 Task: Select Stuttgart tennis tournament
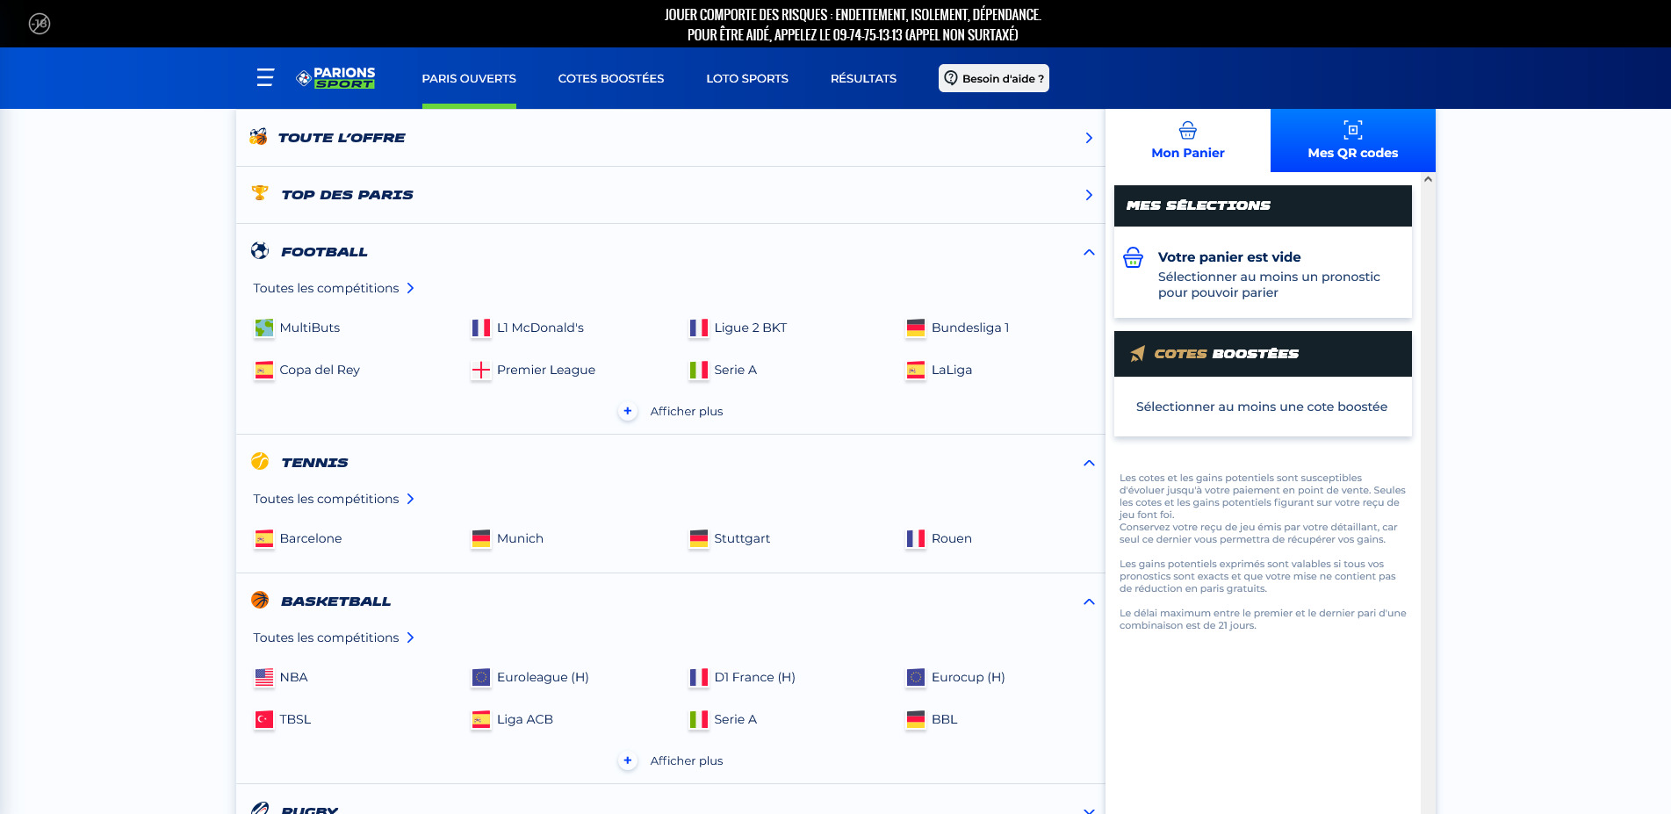coord(730,538)
